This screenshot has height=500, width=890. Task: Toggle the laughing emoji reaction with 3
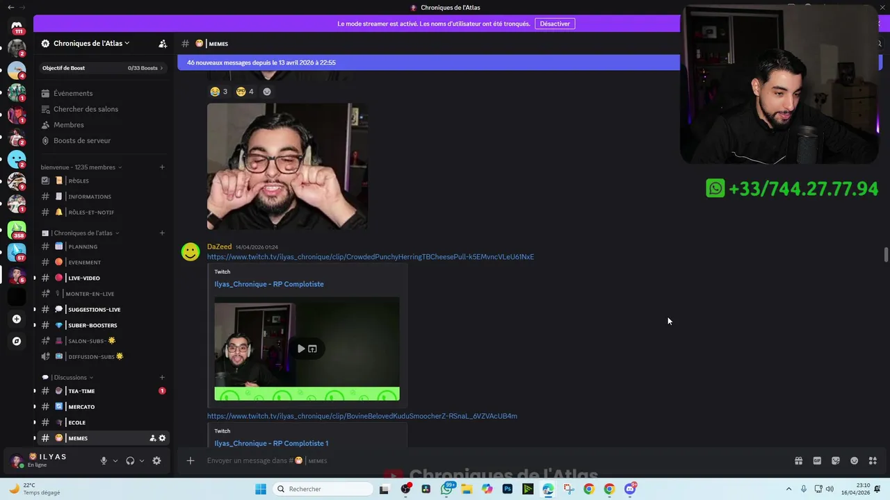coord(219,92)
